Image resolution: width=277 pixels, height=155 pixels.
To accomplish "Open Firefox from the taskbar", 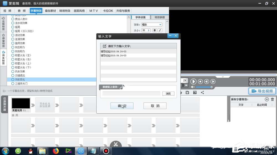I will [x=56, y=151].
